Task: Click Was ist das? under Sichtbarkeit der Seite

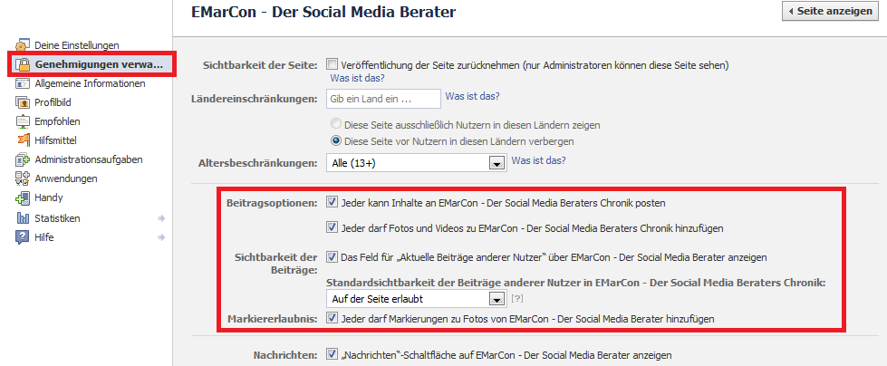Action: pyautogui.click(x=358, y=78)
